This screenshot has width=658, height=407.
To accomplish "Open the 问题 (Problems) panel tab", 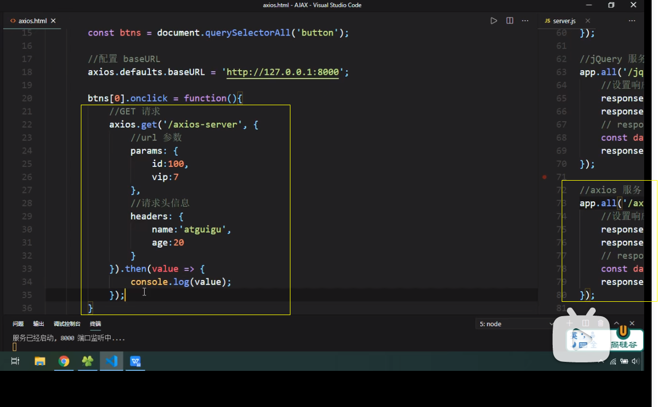I will [18, 324].
